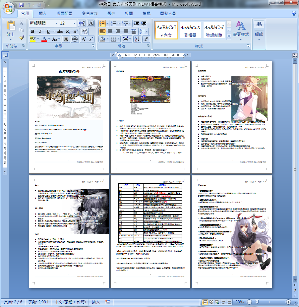Click the show paragraph marks icon
Image resolution: width=299 pixels, height=307 pixels.
[x=147, y=39]
